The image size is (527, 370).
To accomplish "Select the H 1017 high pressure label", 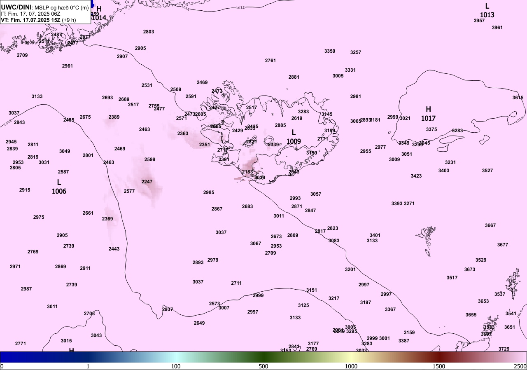I will [x=428, y=114].
